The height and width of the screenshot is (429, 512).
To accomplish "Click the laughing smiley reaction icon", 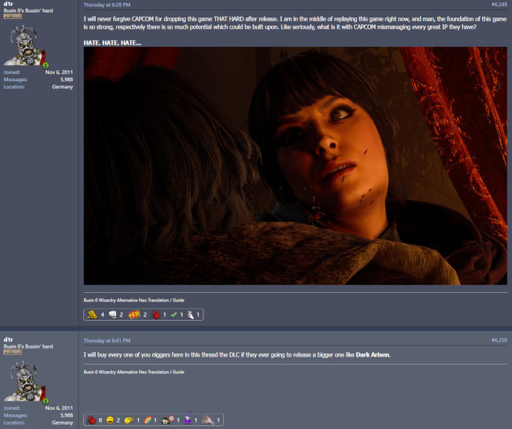I will (110, 420).
